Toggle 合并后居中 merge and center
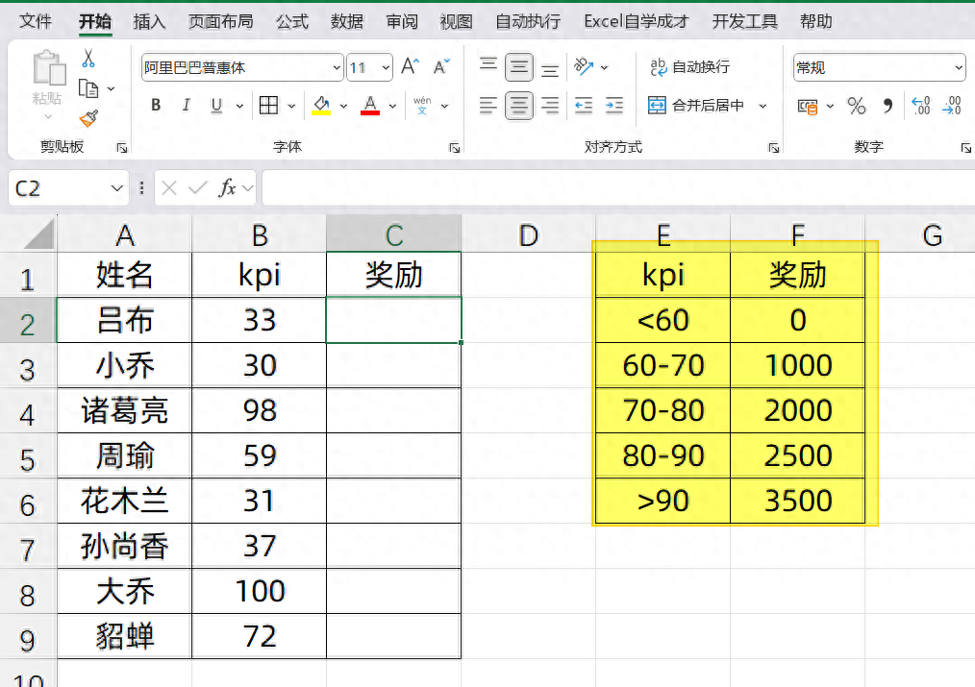975x687 pixels. coord(696,106)
